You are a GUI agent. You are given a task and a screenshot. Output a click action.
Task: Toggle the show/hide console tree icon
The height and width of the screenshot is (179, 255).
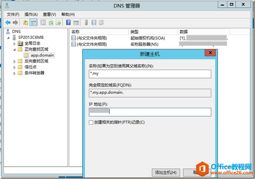(x=33, y=23)
